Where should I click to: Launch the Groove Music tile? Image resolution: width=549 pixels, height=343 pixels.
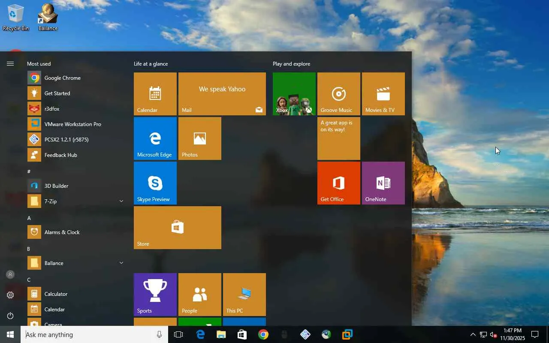point(339,94)
